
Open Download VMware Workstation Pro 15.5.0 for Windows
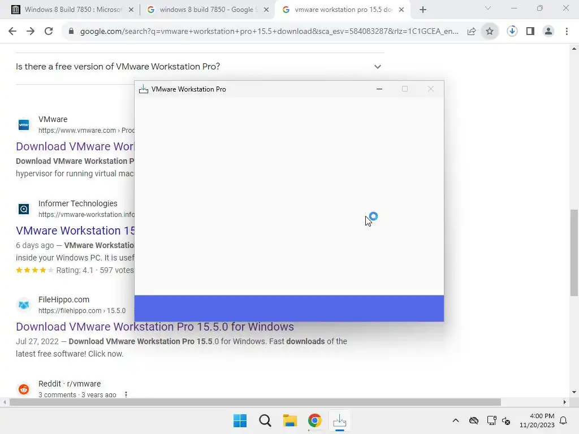point(155,327)
